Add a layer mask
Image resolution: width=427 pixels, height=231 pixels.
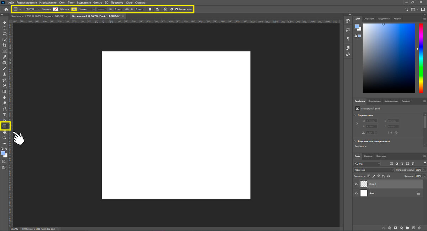coord(395,227)
